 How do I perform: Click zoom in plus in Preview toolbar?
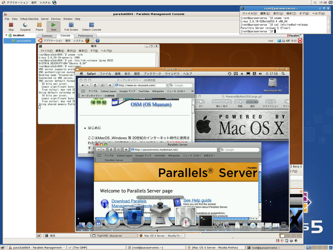pos(227,102)
